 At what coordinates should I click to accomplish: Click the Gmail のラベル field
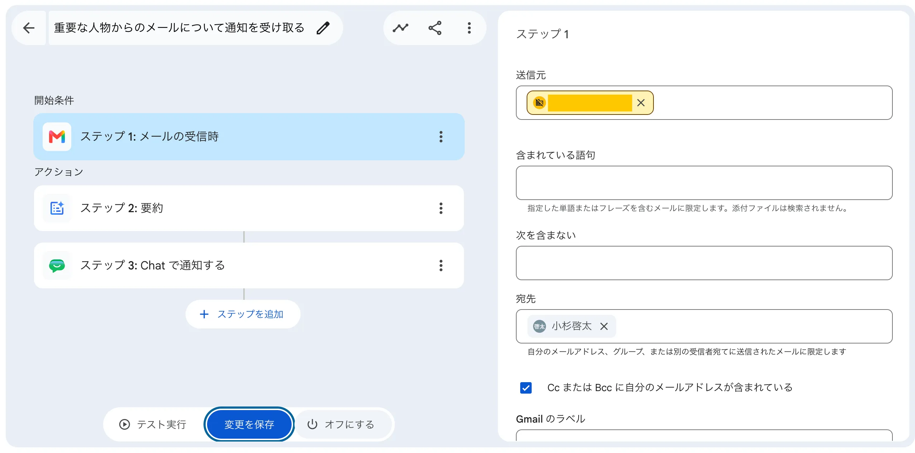tap(704, 435)
